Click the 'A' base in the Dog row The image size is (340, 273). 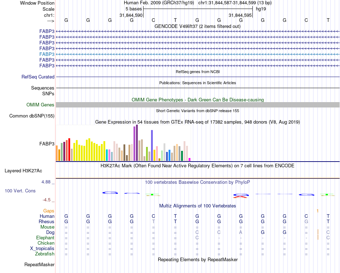click(x=241, y=233)
